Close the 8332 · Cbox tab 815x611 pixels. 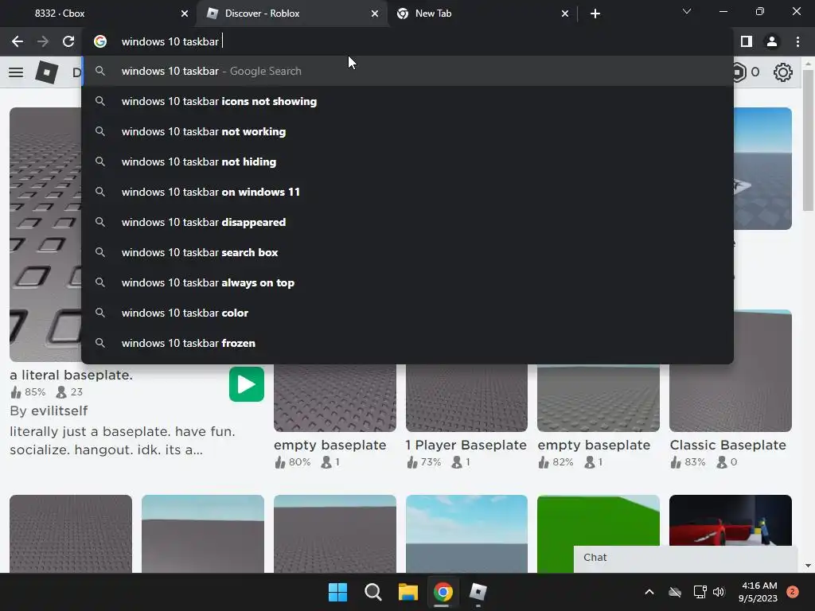coord(185,14)
